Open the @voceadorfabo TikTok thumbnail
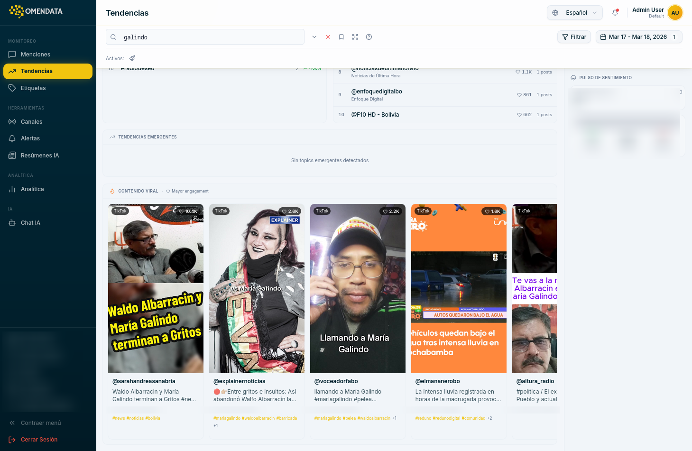This screenshot has height=451, width=692. tap(358, 288)
